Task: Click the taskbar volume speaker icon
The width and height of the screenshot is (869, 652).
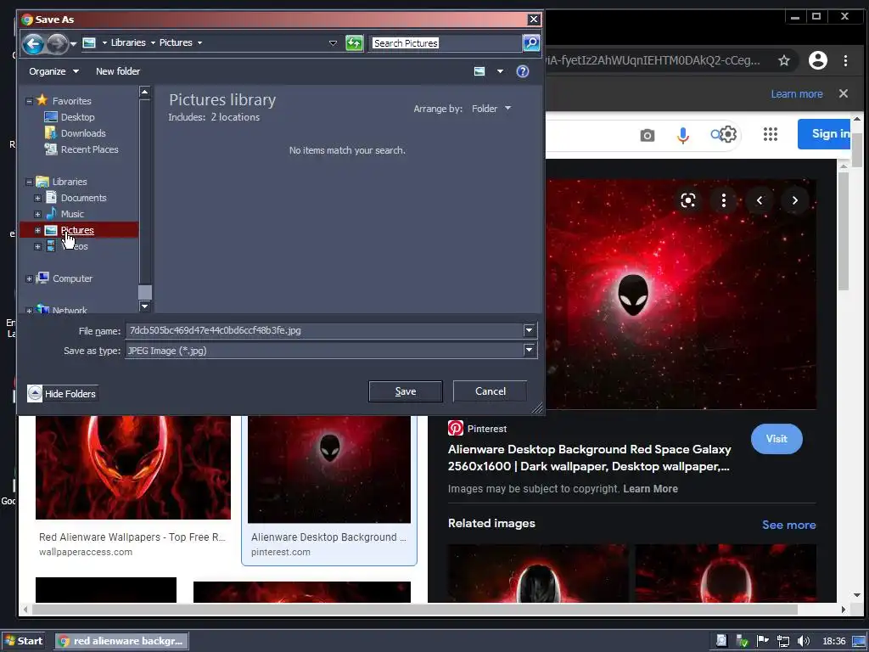Action: pyautogui.click(x=803, y=641)
